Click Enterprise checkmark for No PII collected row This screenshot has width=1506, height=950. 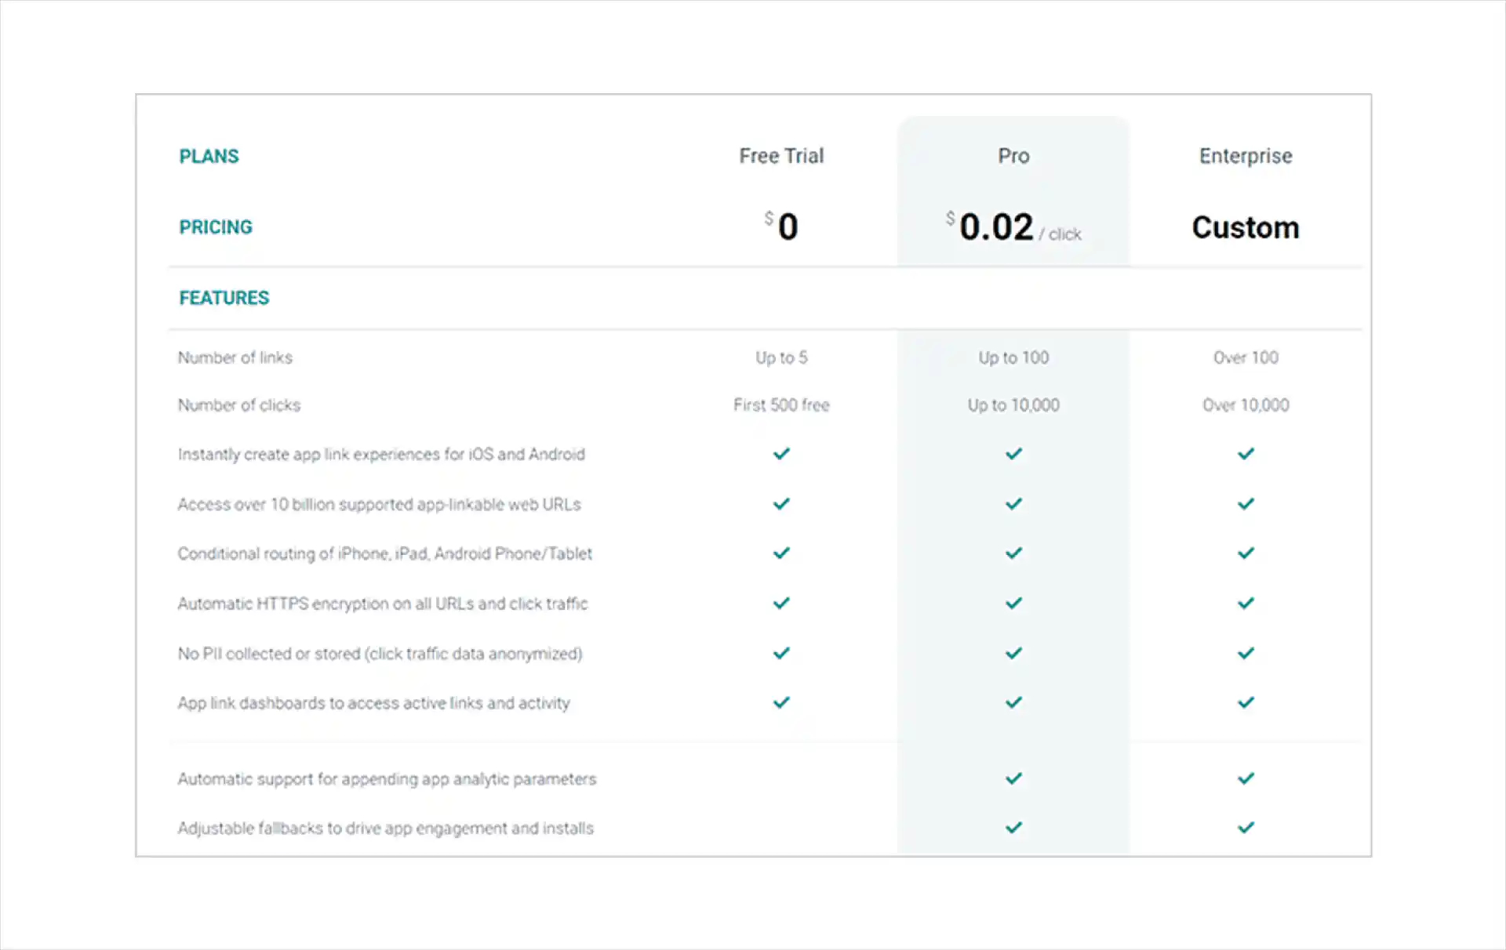1246,653
